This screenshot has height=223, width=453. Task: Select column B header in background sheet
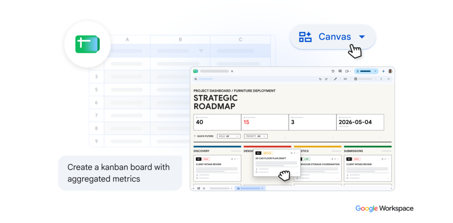[x=180, y=39]
